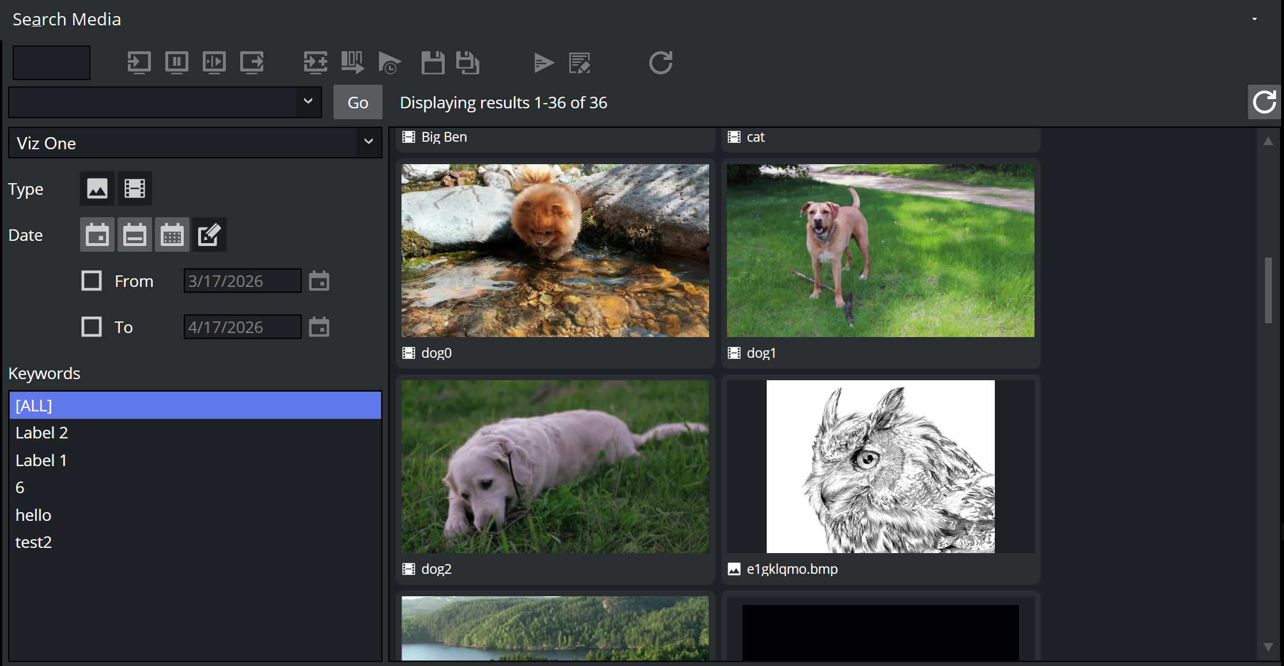1284x666 pixels.
Task: Click the To date field showing 4/17/2026
Action: (243, 327)
